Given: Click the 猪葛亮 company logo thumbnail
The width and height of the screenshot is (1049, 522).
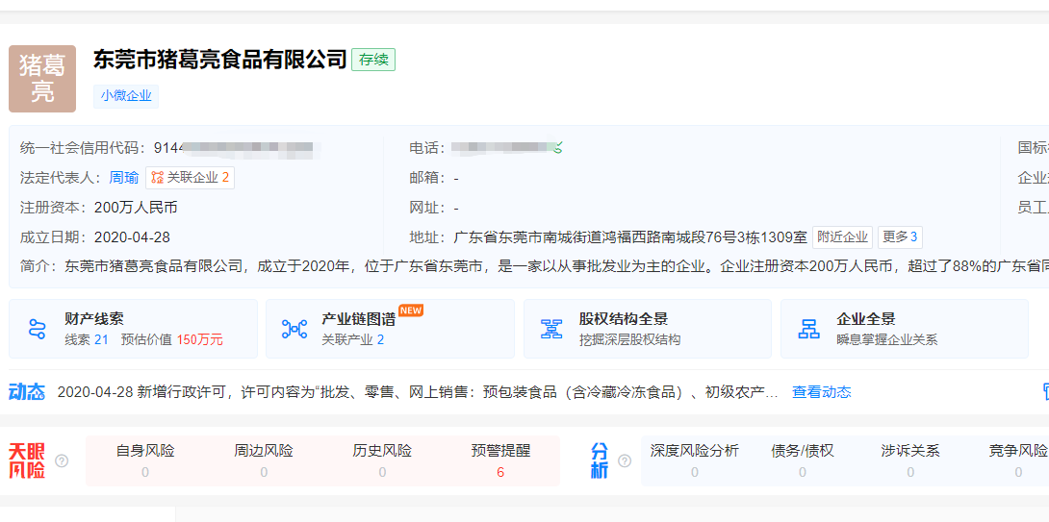Looking at the screenshot, I should tap(42, 79).
